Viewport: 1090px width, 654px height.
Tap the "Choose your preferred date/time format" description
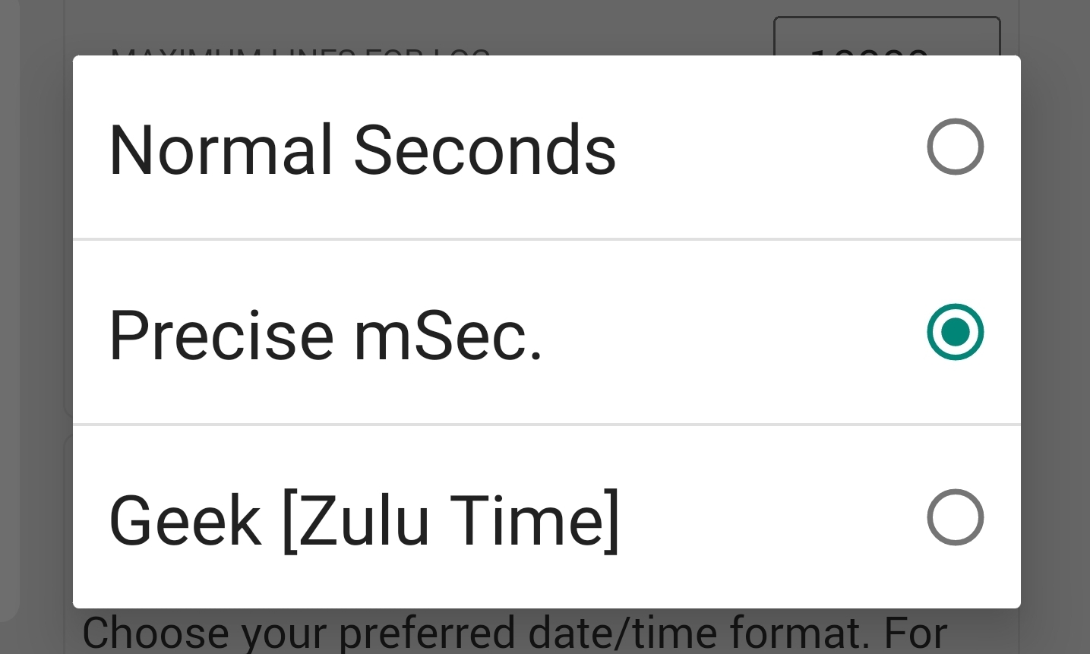point(515,632)
